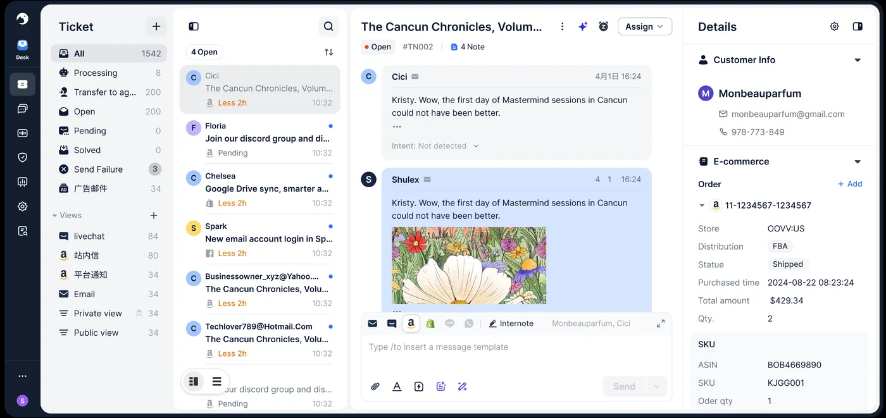Select the Shopify channel icon in composer

pos(430,323)
